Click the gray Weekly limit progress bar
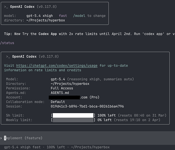Screen dimensions: 175x150 coord(73,120)
